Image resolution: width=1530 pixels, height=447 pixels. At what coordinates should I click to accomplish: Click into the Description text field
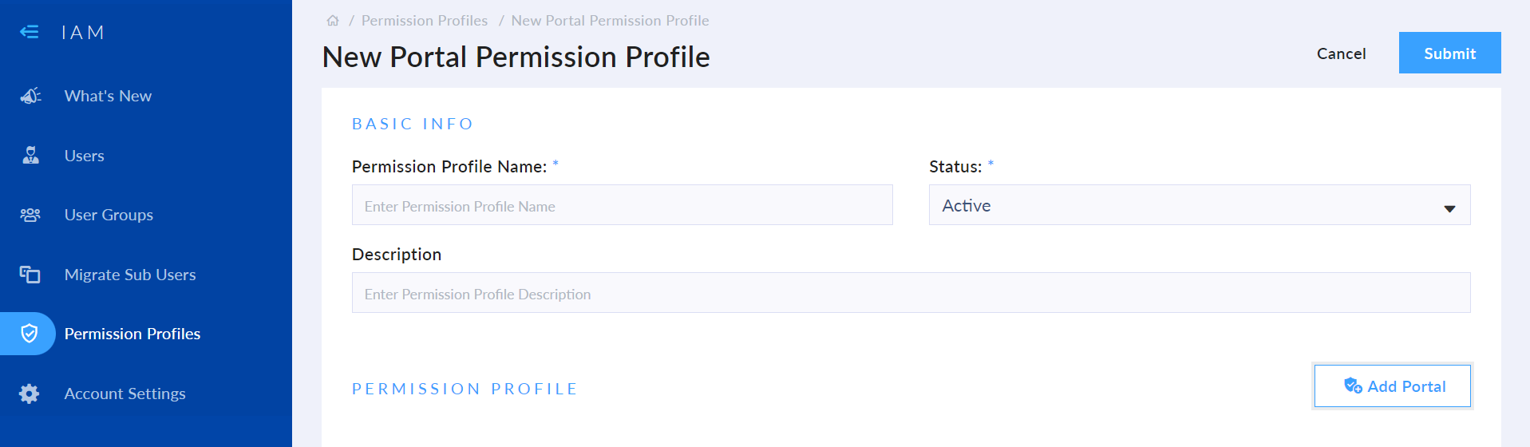[x=911, y=293]
